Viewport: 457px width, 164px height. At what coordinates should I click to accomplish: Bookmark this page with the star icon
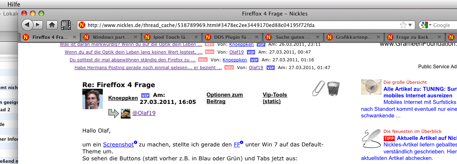tap(403, 25)
